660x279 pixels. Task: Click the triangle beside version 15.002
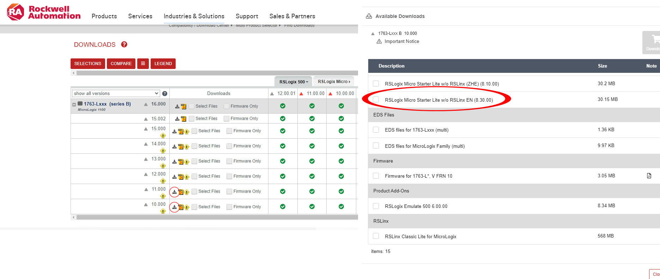pos(146,119)
